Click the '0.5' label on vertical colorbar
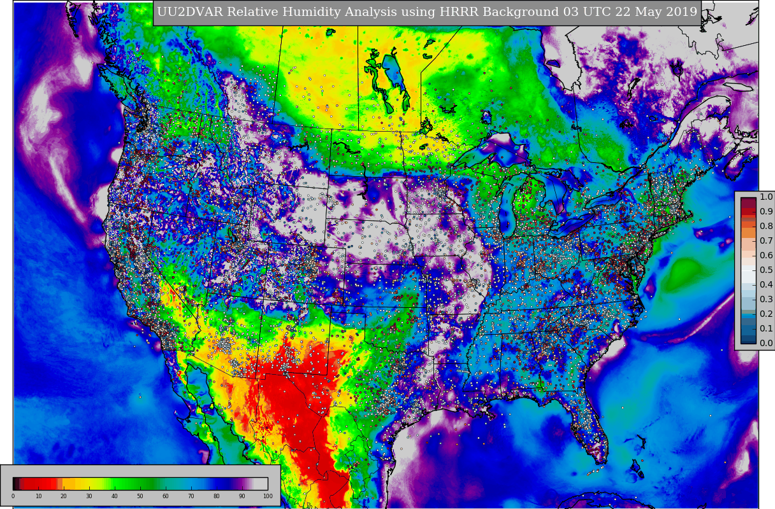775x509 pixels. (766, 270)
